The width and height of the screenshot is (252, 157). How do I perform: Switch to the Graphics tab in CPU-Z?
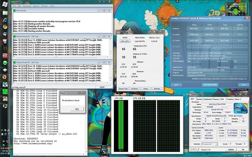click(x=230, y=99)
